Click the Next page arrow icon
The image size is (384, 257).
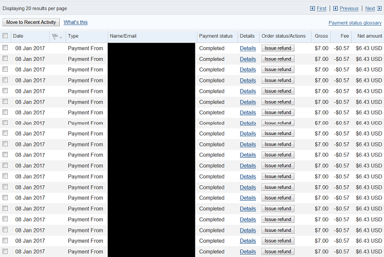(379, 8)
